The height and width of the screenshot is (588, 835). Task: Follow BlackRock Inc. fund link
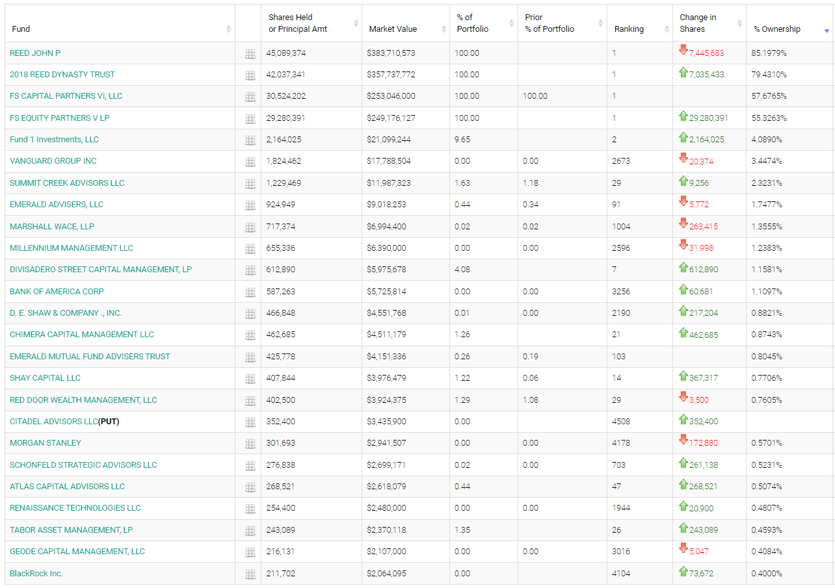pyautogui.click(x=36, y=573)
